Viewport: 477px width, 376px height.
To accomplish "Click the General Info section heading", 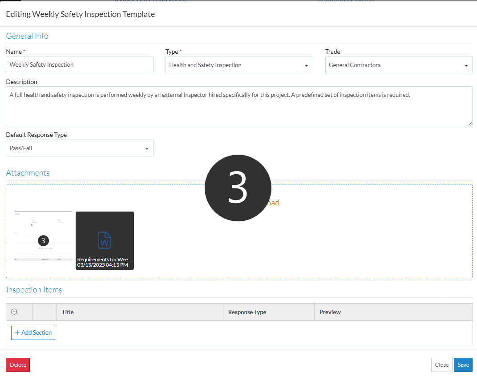I will pos(27,36).
